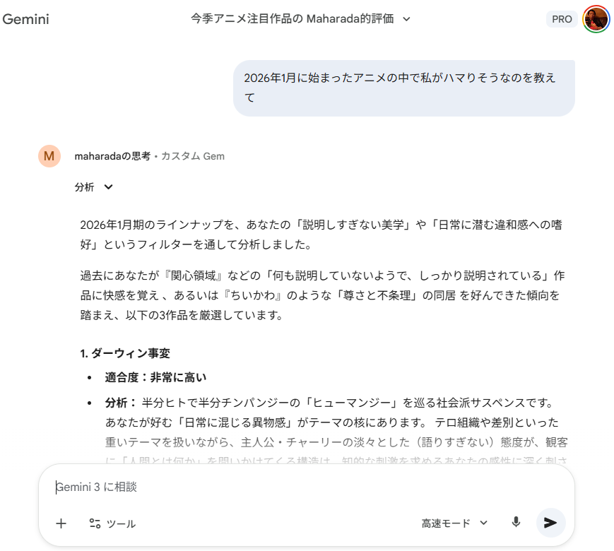Click the 適合度：非常に高い bullet
This screenshot has height=551, width=614.
click(x=155, y=377)
